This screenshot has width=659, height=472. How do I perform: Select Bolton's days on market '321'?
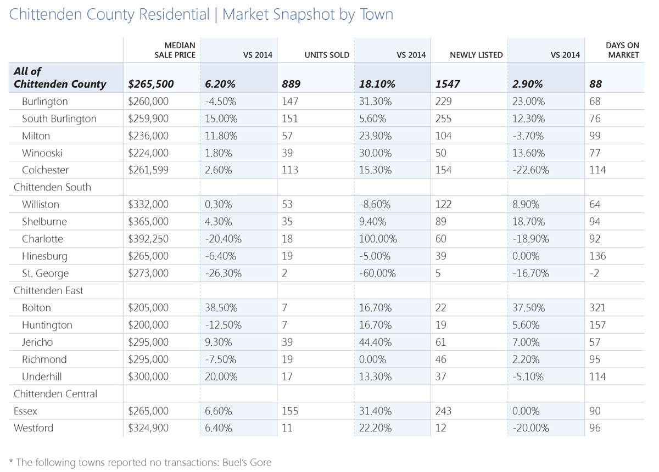click(x=597, y=308)
